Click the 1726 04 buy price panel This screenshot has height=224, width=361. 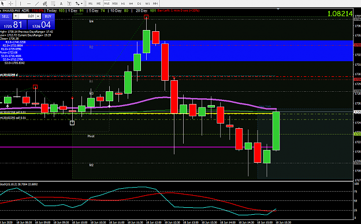click(41, 25)
